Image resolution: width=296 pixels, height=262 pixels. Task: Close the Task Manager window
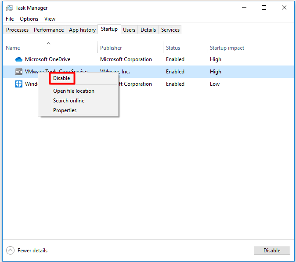pyautogui.click(x=284, y=8)
